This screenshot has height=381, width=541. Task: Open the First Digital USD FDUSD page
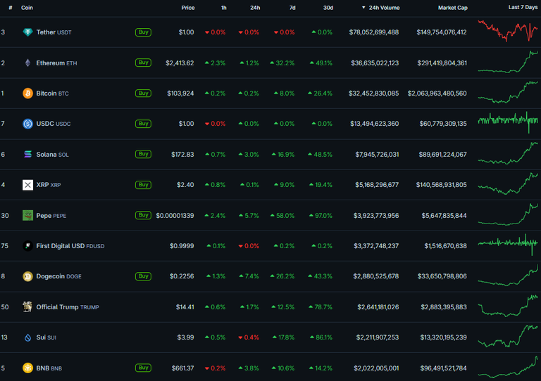pos(70,246)
